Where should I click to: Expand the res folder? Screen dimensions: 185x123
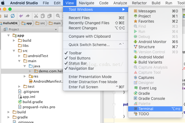coord(25,76)
